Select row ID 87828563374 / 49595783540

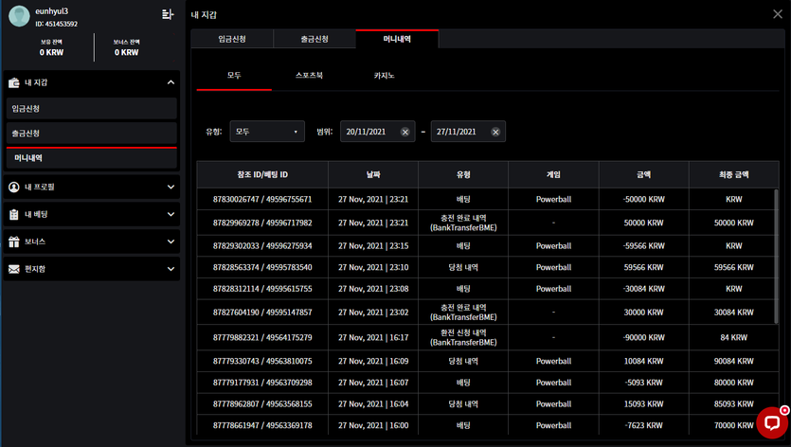coord(262,267)
